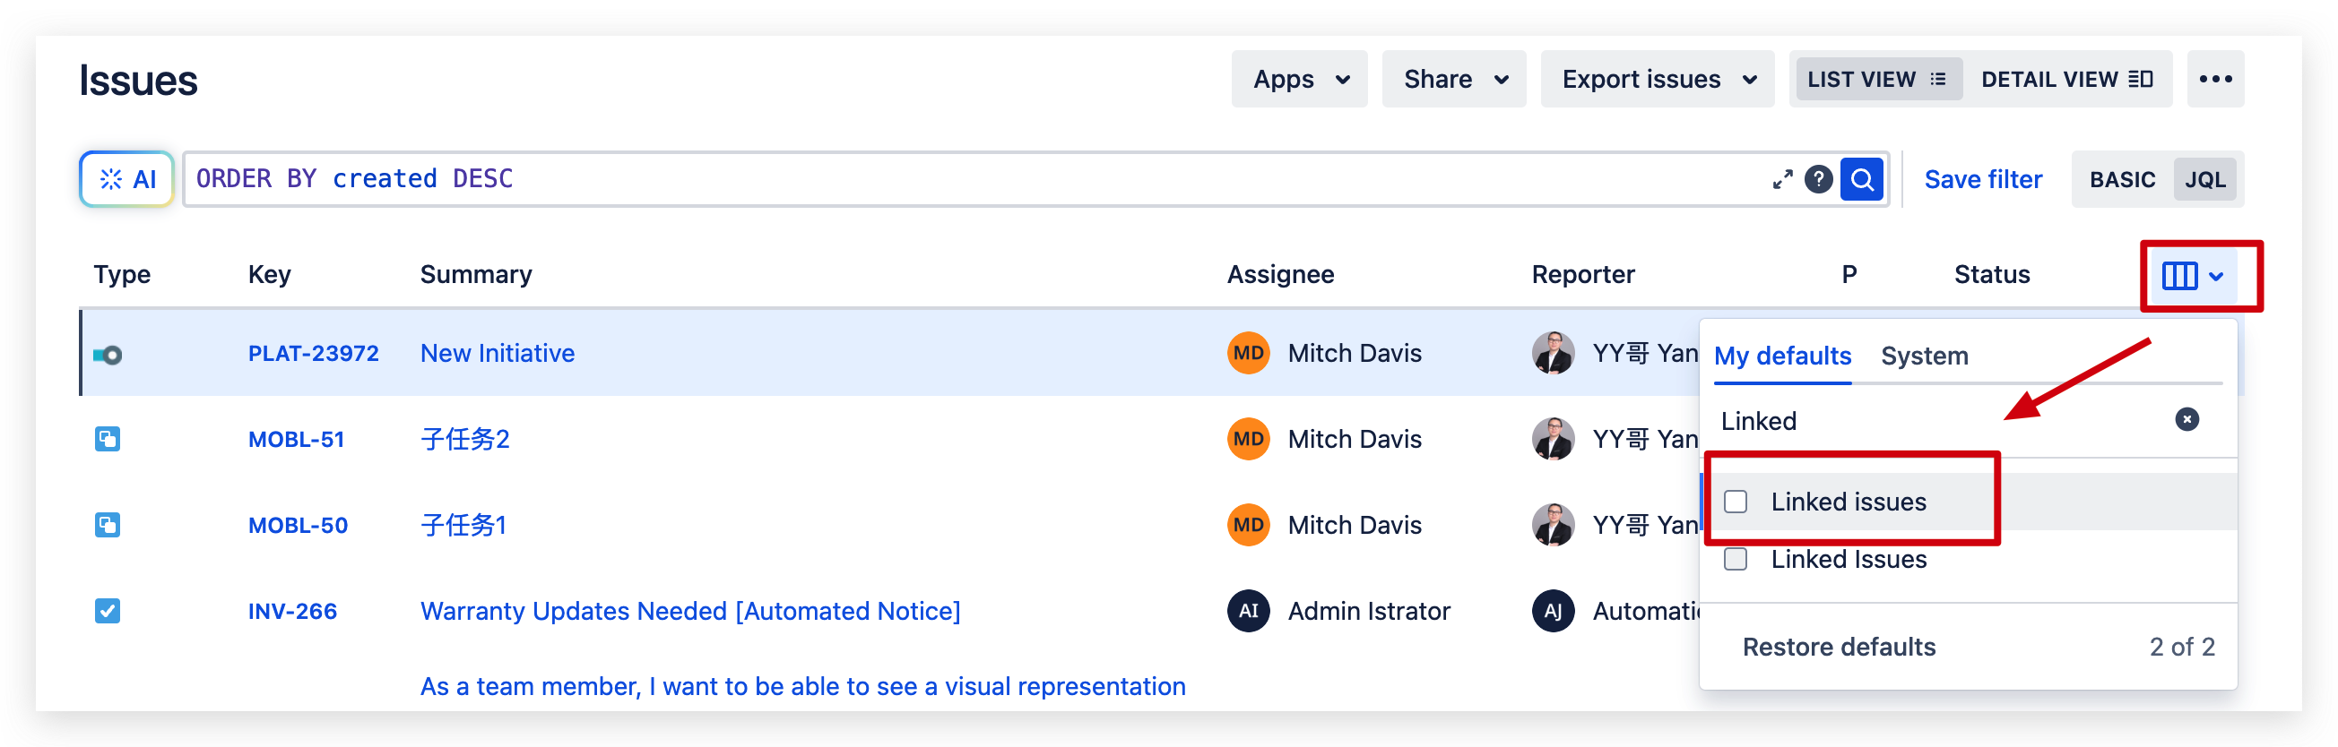Open the three-dot more actions menu
Viewport: 2338px width, 747px height.
click(2214, 79)
